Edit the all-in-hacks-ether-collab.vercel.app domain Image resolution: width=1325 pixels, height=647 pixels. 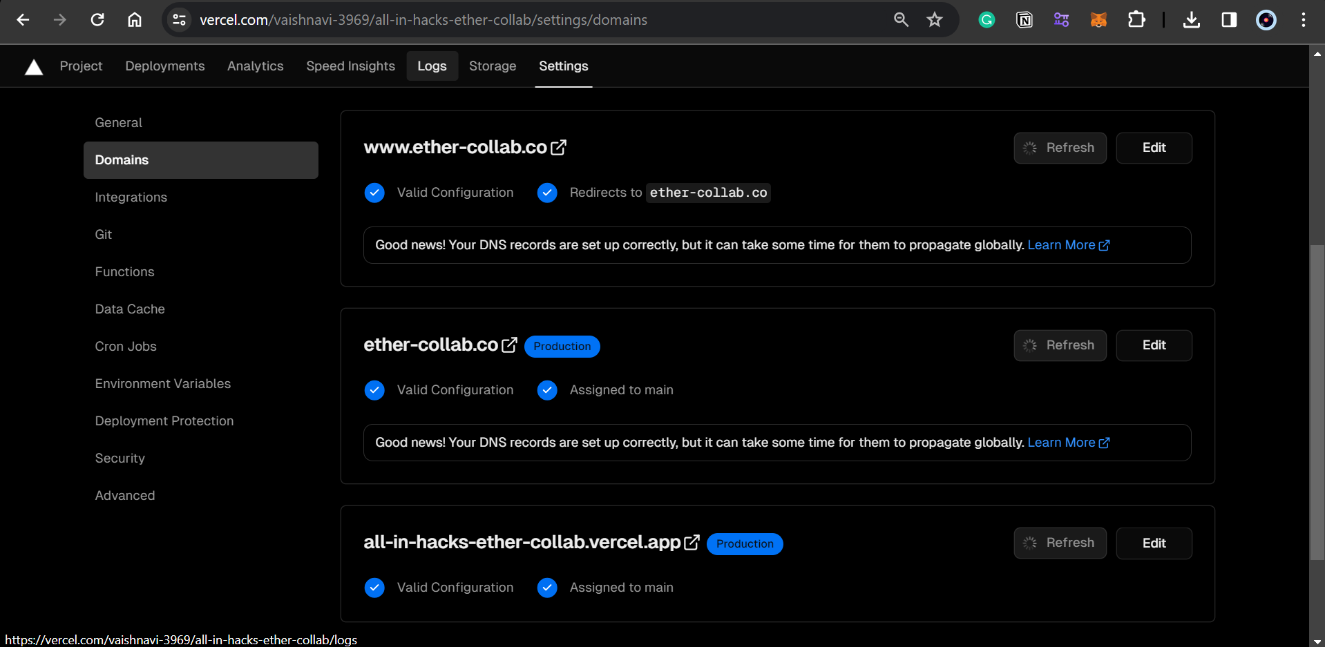click(x=1154, y=543)
